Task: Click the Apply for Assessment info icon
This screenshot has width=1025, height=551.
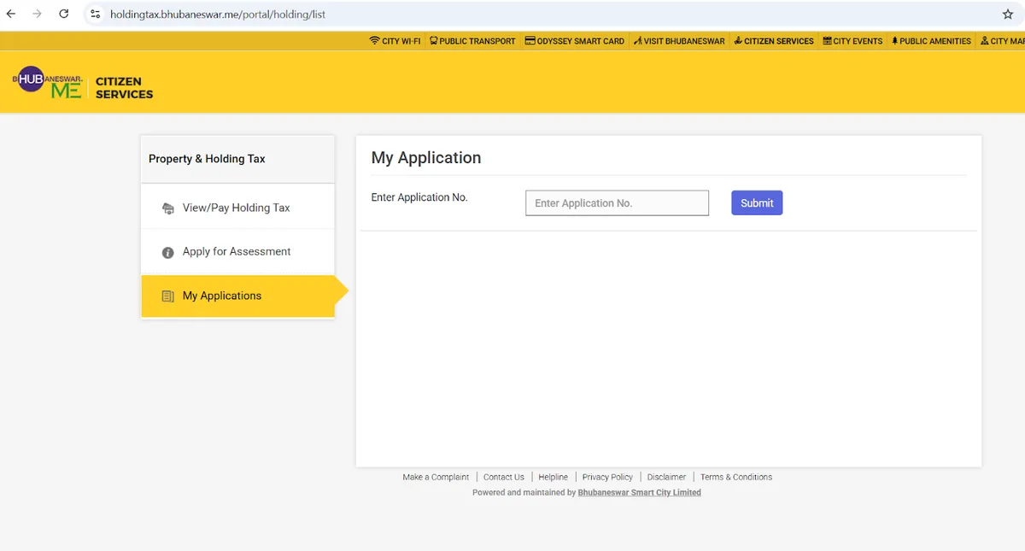Action: coord(168,252)
